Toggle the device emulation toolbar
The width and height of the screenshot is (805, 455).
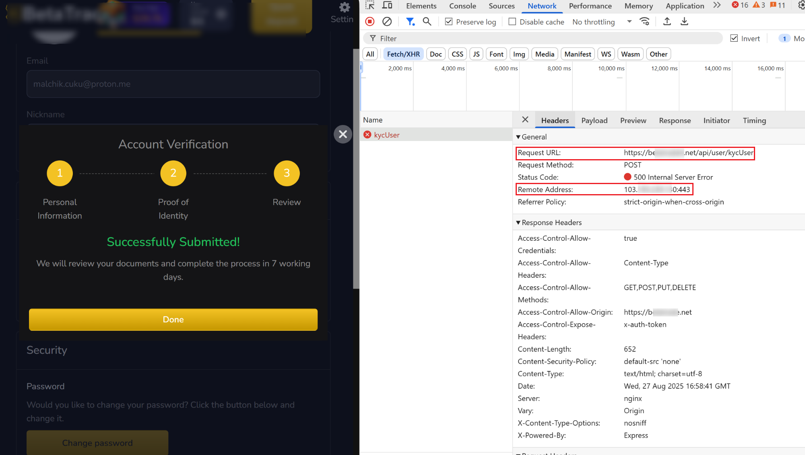click(x=387, y=5)
